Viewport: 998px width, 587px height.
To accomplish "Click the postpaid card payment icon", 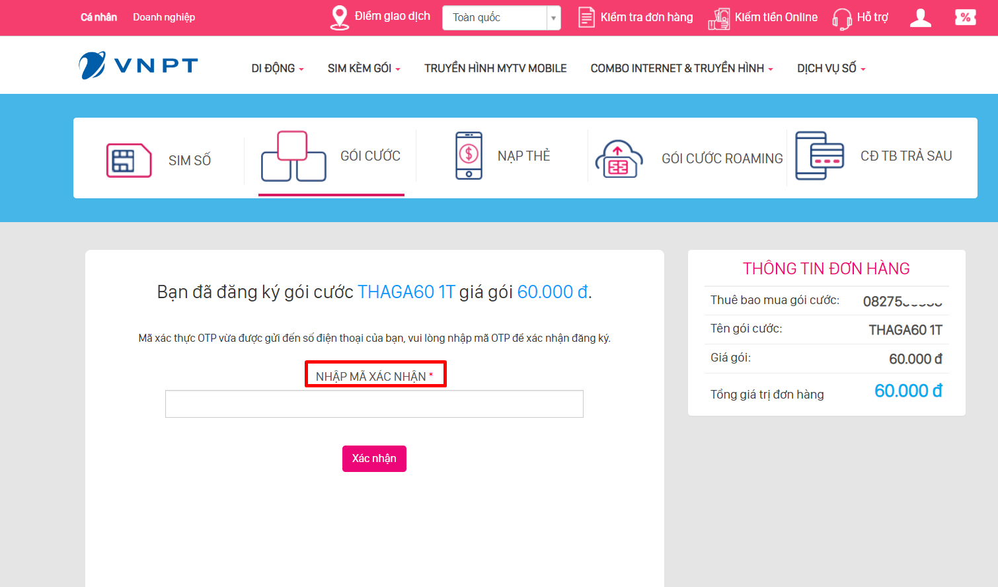I will coord(820,155).
